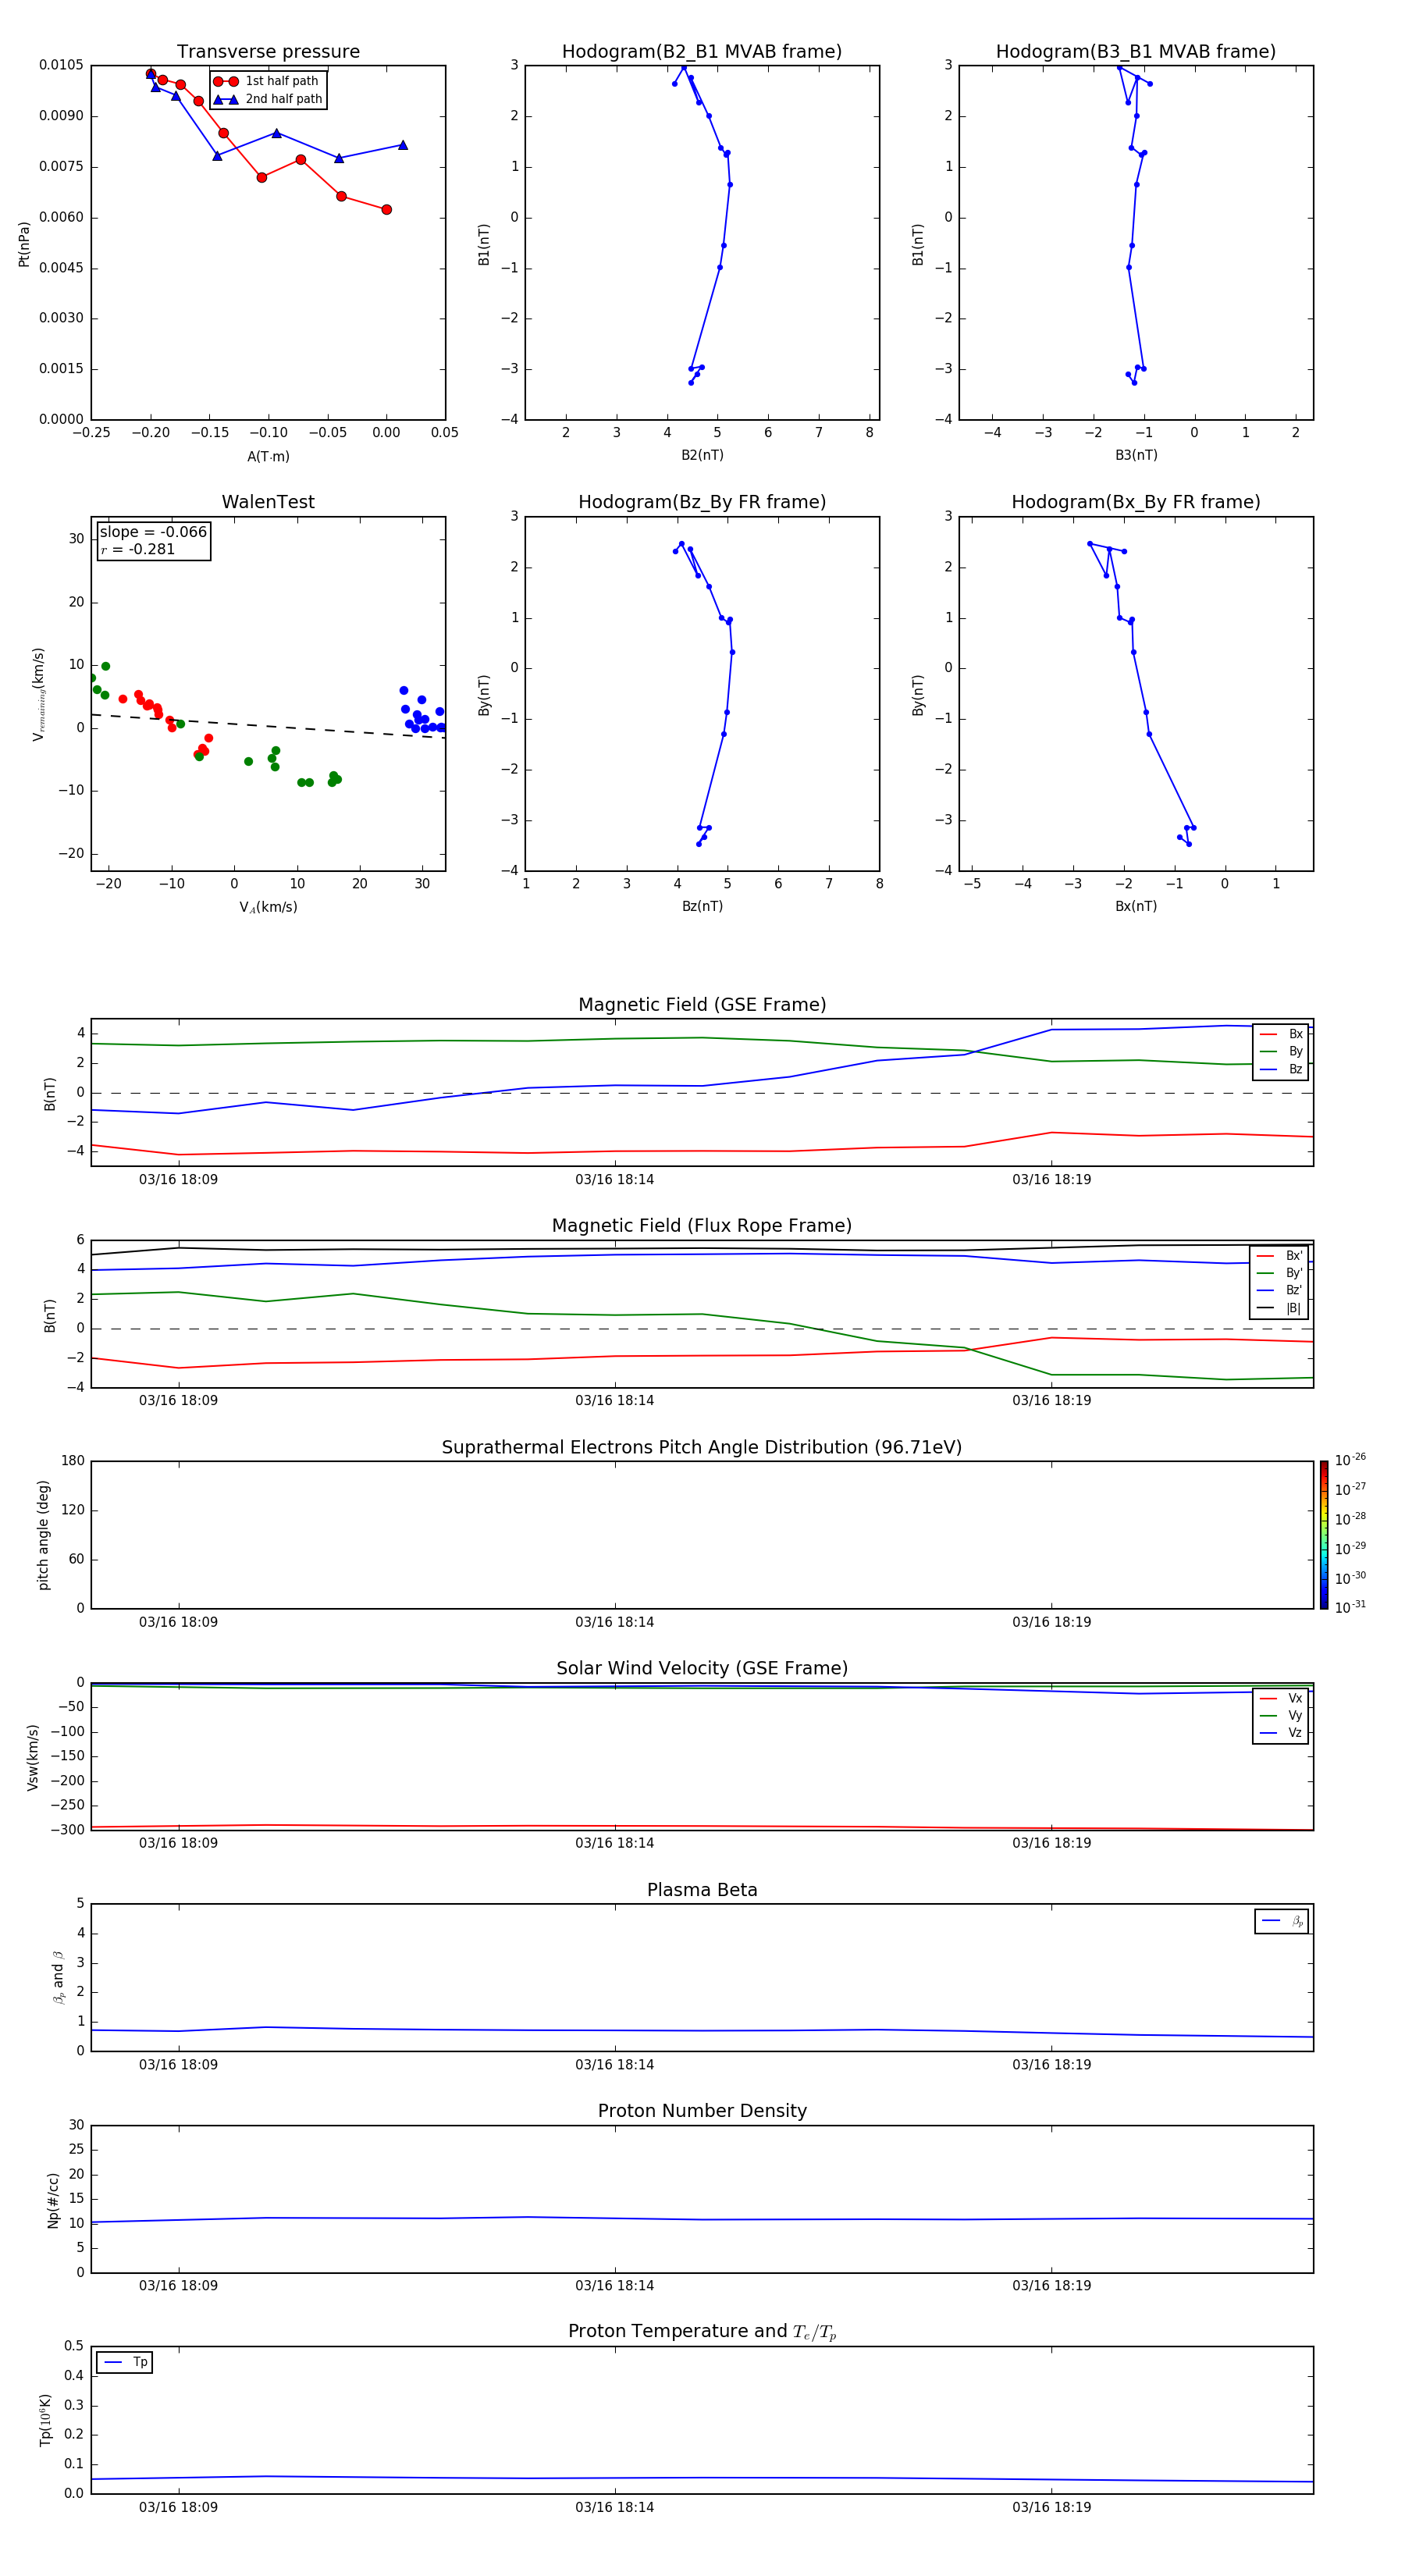Click the "Vsw(km/s)" y-axis label
Viewport: 1405px width, 2576px height.
click(32, 1757)
